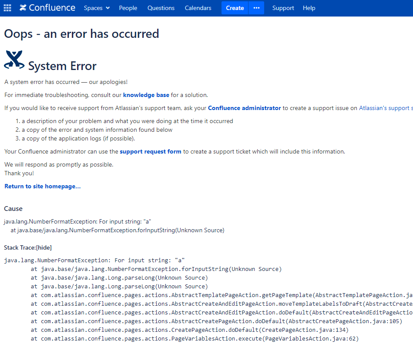Open the Confluence administrator link

coord(245,108)
